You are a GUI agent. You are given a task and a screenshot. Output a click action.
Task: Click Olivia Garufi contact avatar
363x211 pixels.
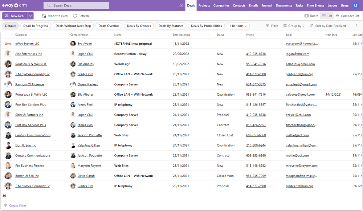coord(73,176)
